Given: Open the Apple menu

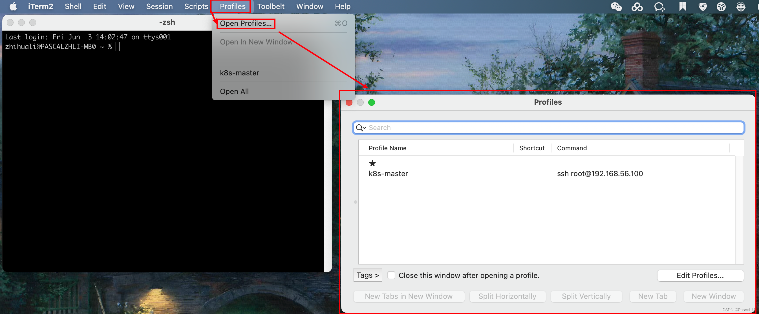Looking at the screenshot, I should pos(13,6).
